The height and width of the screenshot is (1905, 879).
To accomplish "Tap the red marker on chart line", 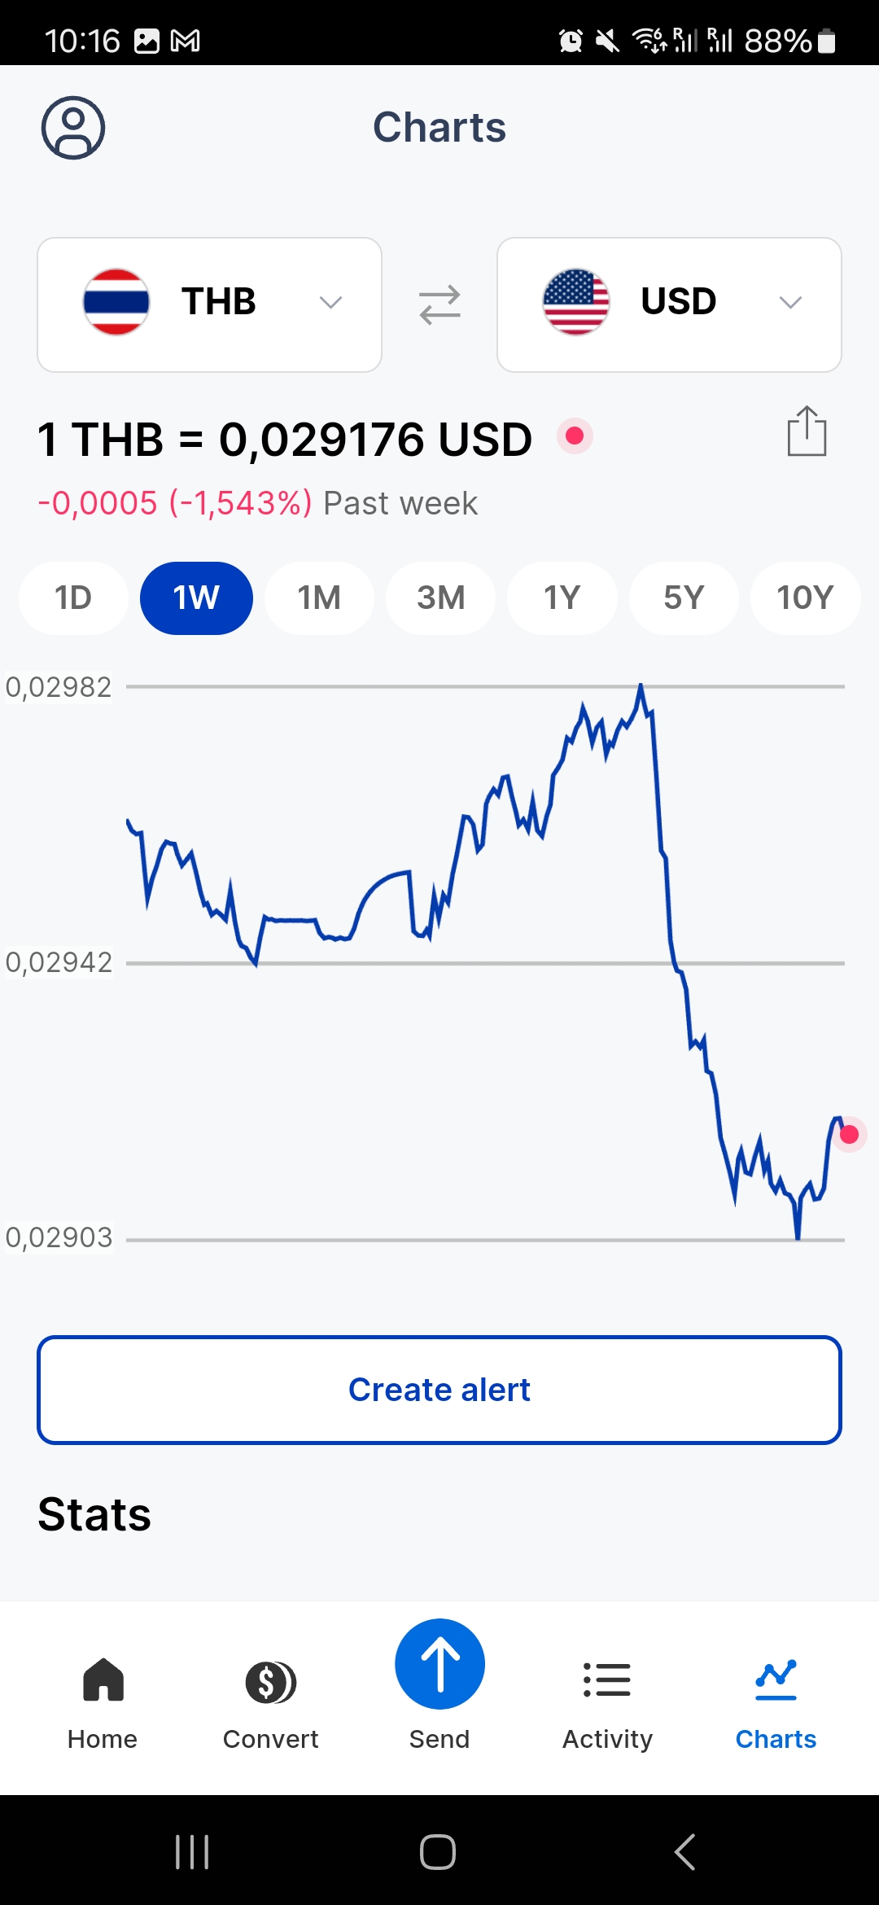I will click(849, 1134).
